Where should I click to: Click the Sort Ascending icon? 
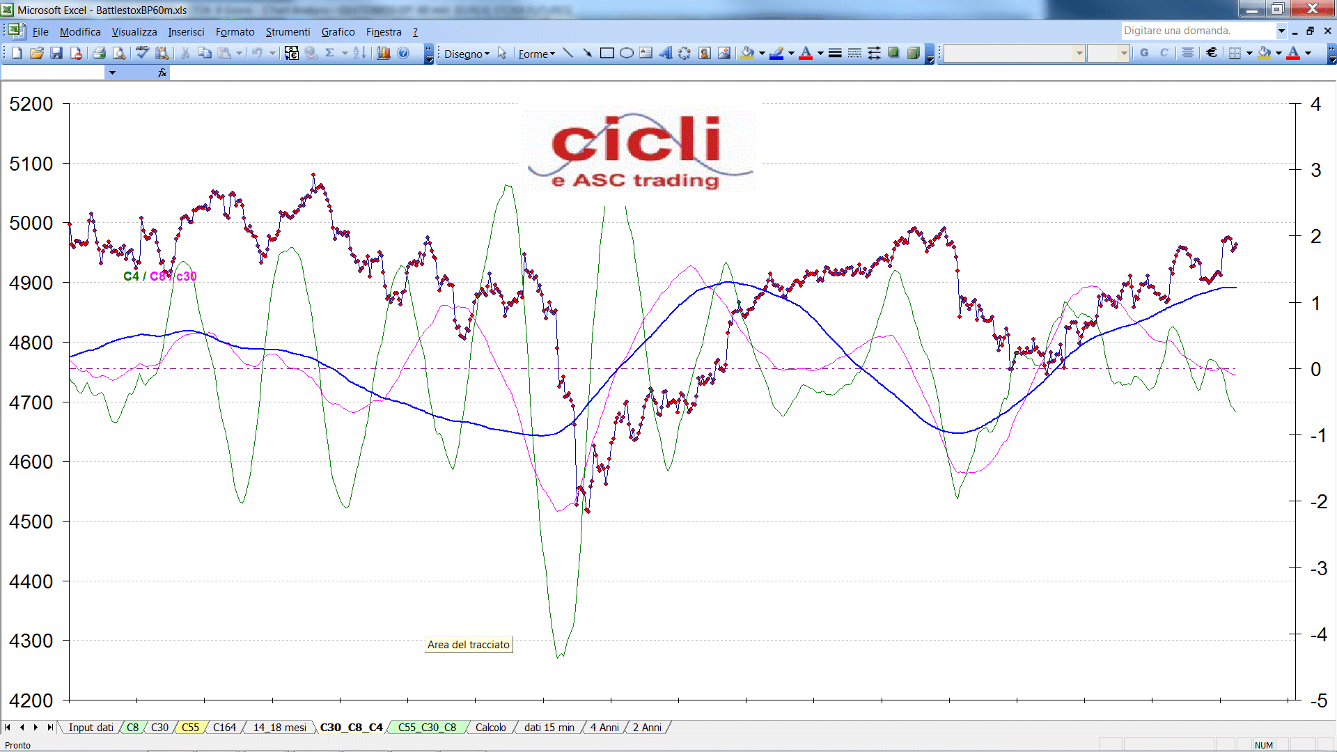359,54
